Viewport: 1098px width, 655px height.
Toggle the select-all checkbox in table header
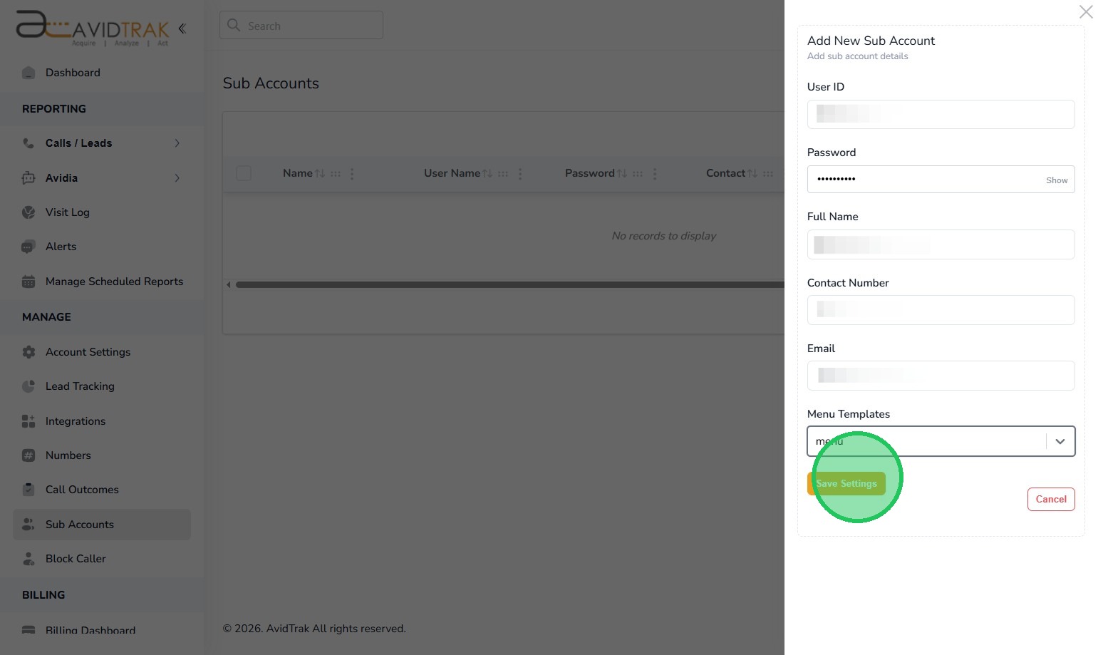pyautogui.click(x=244, y=173)
